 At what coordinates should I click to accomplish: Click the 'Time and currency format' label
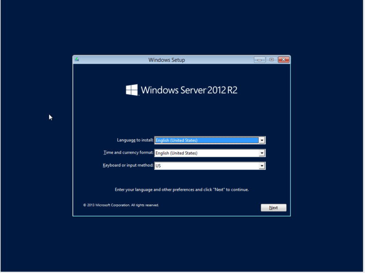coord(128,153)
